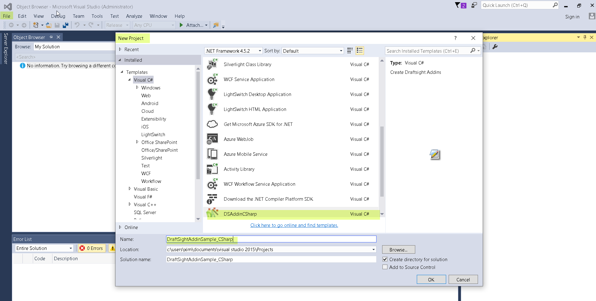This screenshot has width=596, height=301.
Task: Open the .NET Framework 4.5.2 dropdown
Action: (259, 50)
